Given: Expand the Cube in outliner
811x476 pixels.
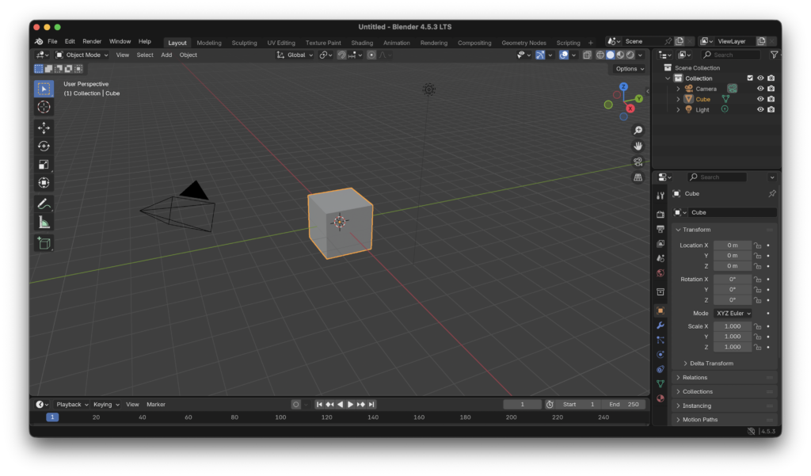Looking at the screenshot, I should 678,99.
